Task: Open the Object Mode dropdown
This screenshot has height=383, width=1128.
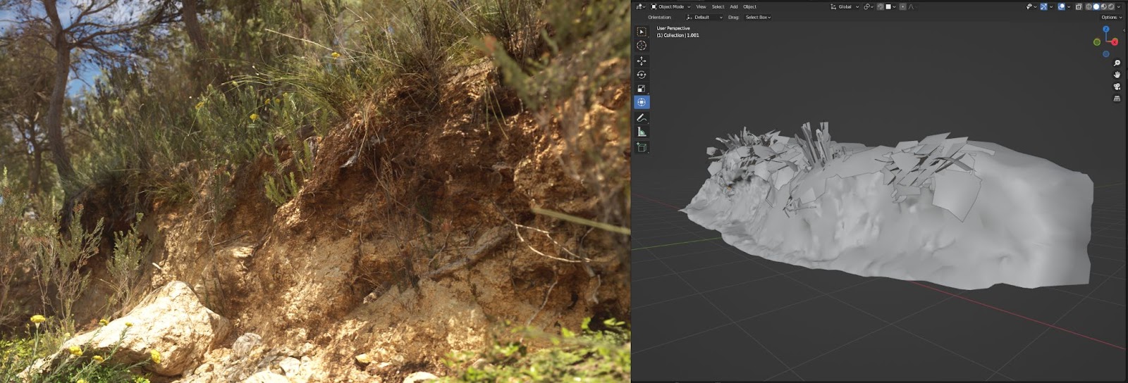Action: click(670, 6)
